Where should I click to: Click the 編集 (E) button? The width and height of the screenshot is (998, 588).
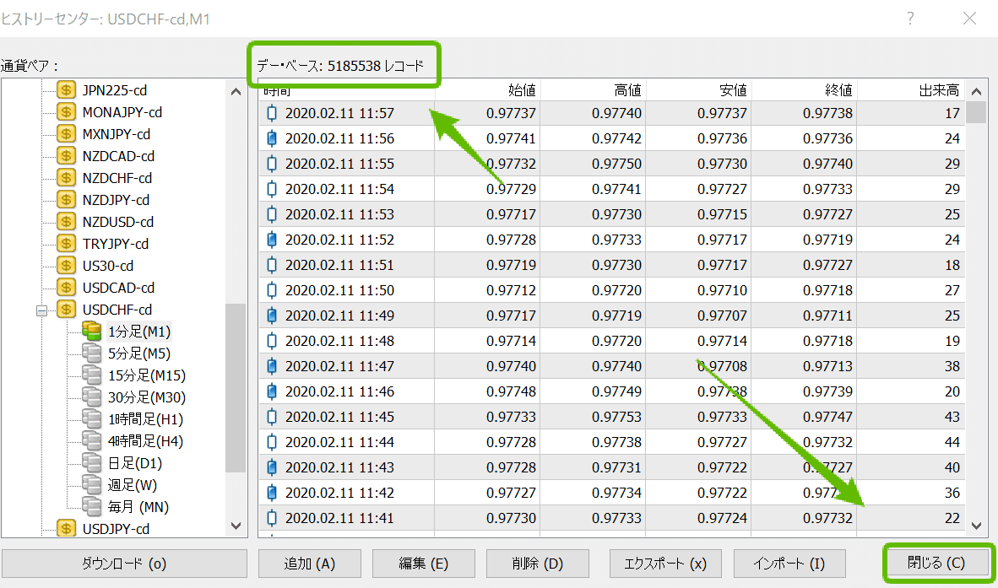coord(423,564)
